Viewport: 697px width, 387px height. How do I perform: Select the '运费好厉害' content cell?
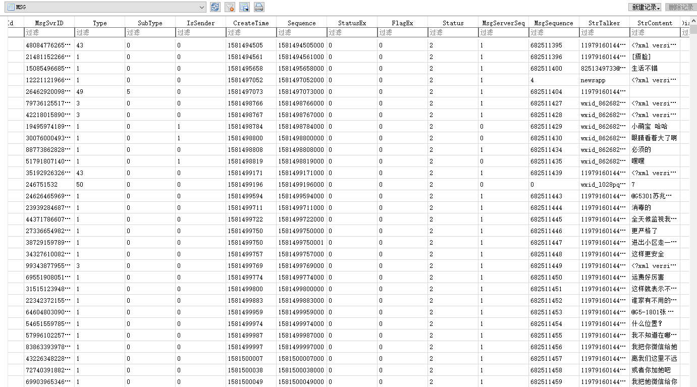click(655, 278)
